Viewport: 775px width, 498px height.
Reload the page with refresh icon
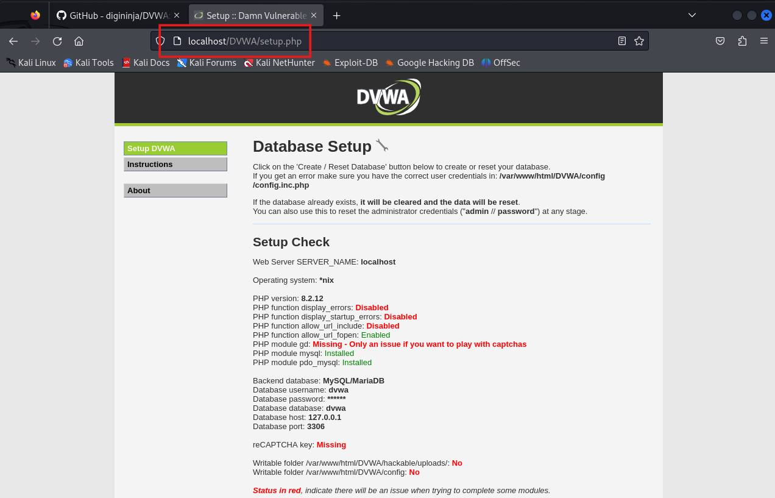click(57, 41)
